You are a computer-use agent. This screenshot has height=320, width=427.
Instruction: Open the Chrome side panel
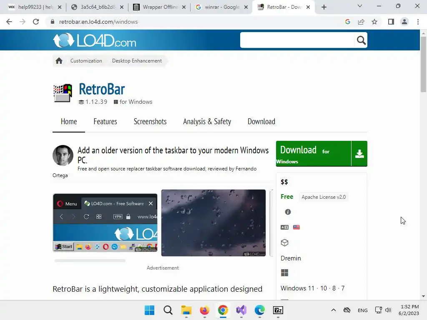pyautogui.click(x=391, y=22)
